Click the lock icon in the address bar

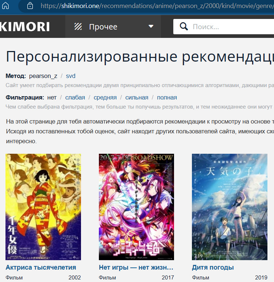[30, 6]
